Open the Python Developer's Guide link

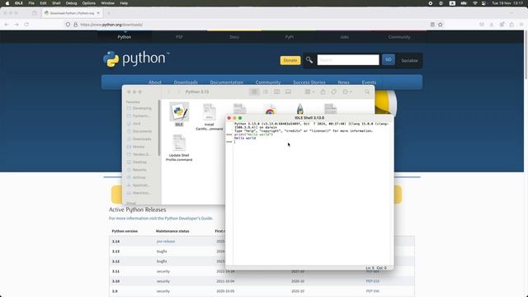[189, 218]
